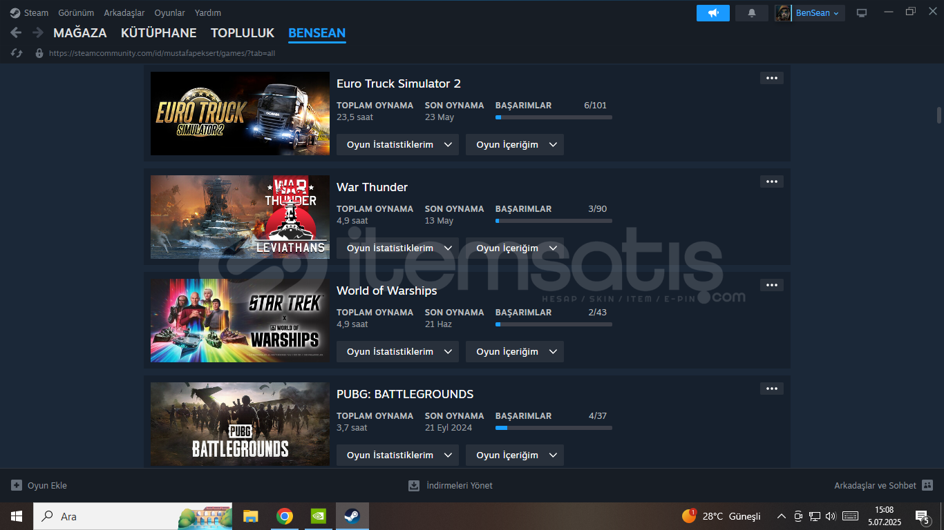Open announcements via the megaphone icon
The height and width of the screenshot is (530, 944).
(x=713, y=13)
